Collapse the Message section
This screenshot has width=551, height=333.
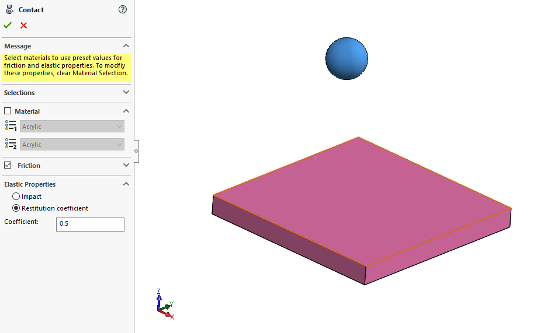pos(126,46)
